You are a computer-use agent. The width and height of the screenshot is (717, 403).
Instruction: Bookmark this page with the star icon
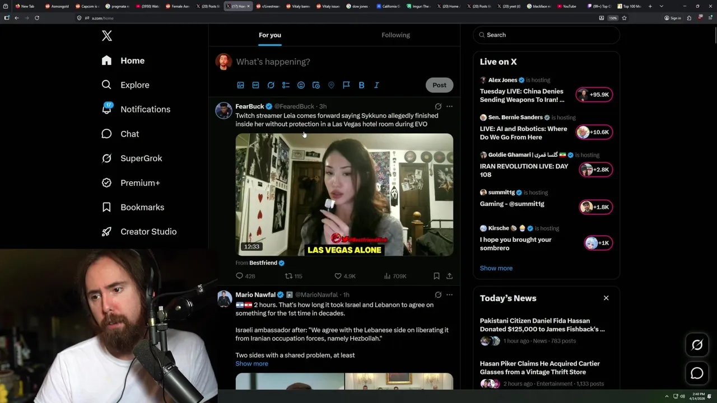[x=624, y=18]
